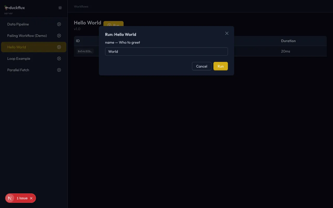Click the v1.0 version label
Image resolution: width=333 pixels, height=208 pixels.
(x=77, y=29)
